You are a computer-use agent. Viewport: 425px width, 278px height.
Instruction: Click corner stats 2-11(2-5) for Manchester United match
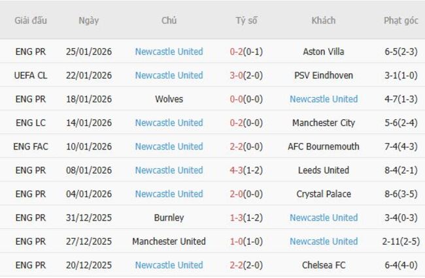tap(401, 241)
